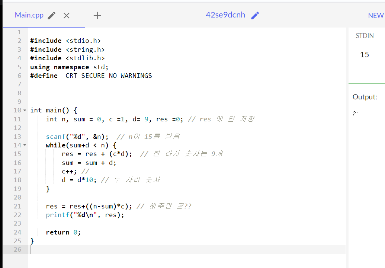Click the '#include <stdio.h>' line
The height and width of the screenshot is (268, 385).
(65, 41)
